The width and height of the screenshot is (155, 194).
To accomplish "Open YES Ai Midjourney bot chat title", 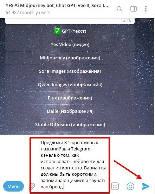I will pyautogui.click(x=57, y=6).
